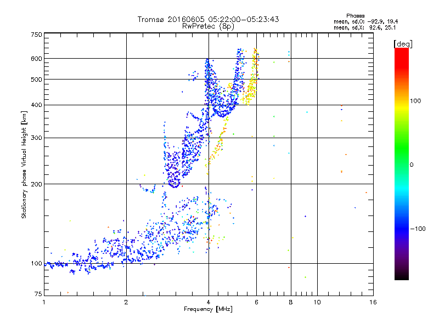
Task: Click the plot title "Tromsø 20160605 05:22:00-05:23:43"
Action: [208, 19]
